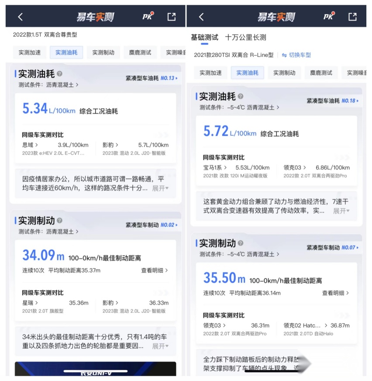372x381 pixels.
Task: Tap 切换车型 to change model
Action: (x=296, y=55)
